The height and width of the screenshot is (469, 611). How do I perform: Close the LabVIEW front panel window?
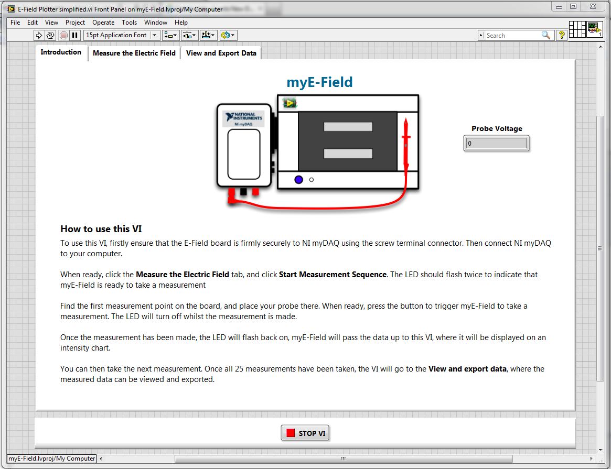593,7
